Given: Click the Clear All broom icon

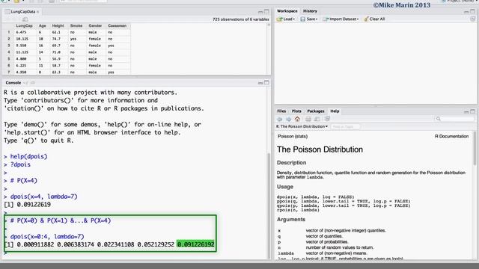Looking at the screenshot, I should pyautogui.click(x=366, y=19).
